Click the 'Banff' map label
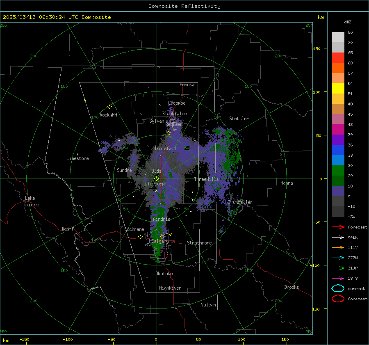The height and width of the screenshot is (345, 369). click(68, 228)
